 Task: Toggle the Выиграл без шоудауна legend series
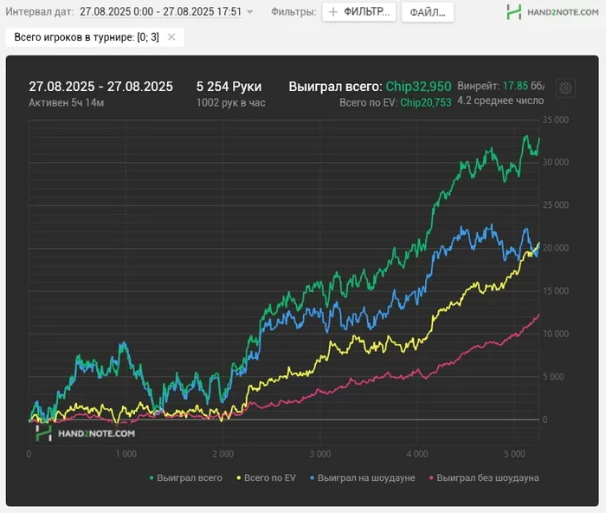coord(484,477)
